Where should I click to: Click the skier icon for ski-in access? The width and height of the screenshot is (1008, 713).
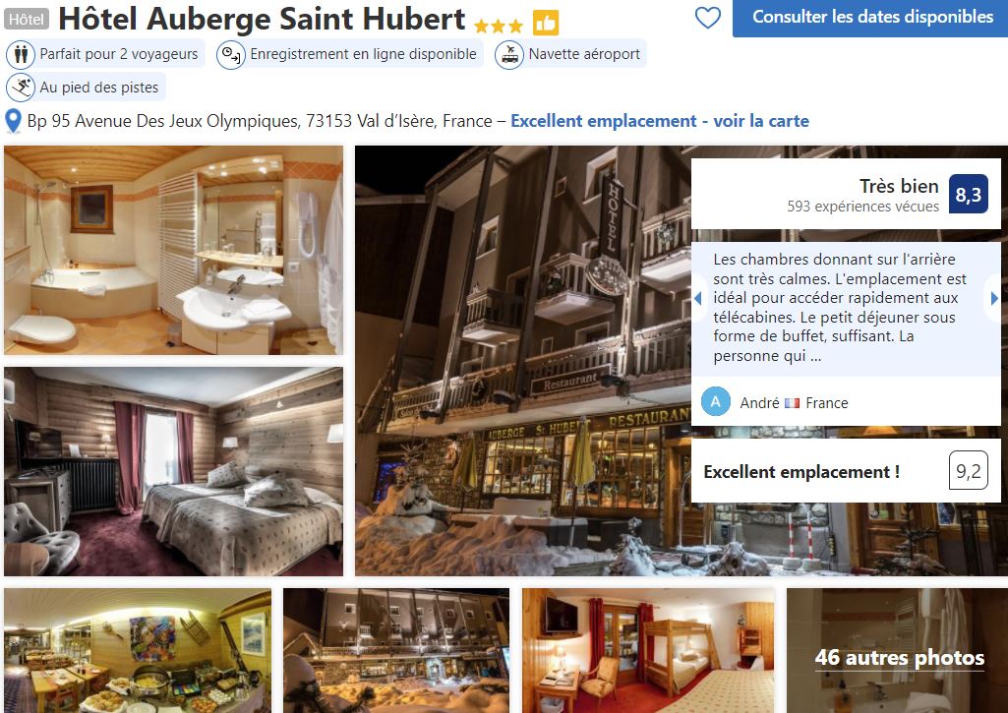(22, 88)
